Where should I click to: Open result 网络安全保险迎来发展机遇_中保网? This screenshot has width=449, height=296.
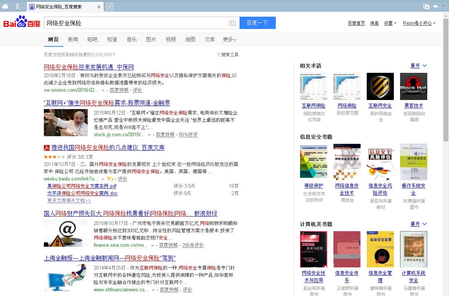[89, 67]
